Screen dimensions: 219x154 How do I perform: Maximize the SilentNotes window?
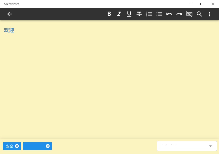click(201, 4)
